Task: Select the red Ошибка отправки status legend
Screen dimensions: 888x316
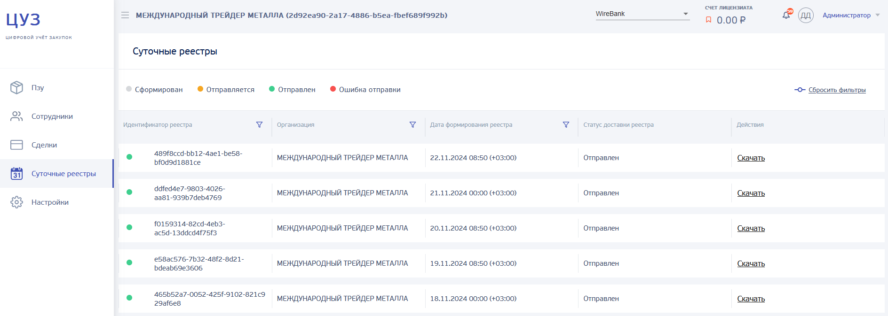Action: coord(365,89)
